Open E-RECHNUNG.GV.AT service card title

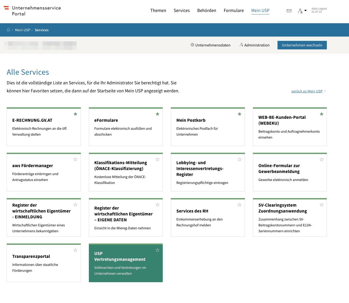pos(32,120)
